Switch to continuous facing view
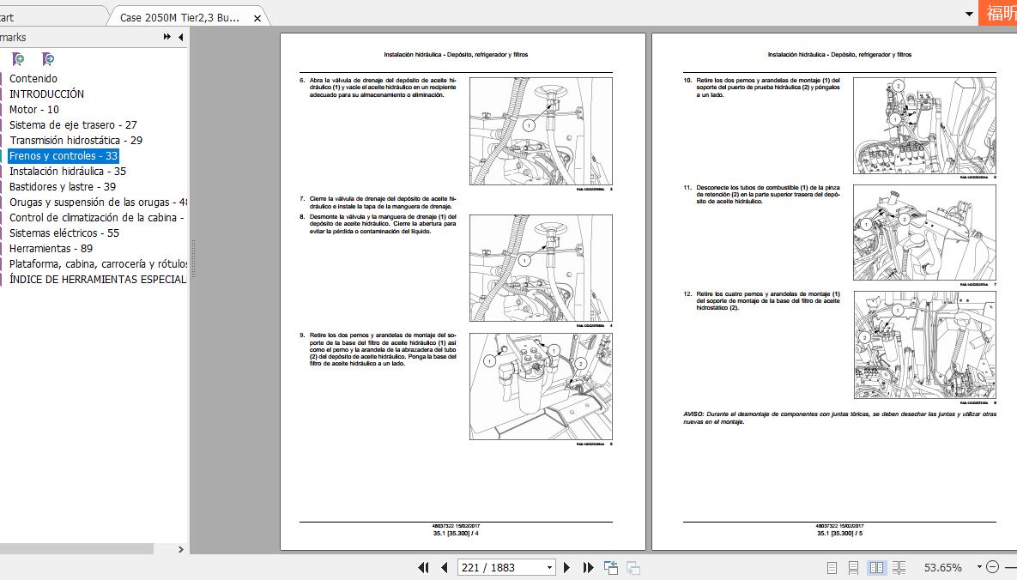The width and height of the screenshot is (1017, 580). 899,568
